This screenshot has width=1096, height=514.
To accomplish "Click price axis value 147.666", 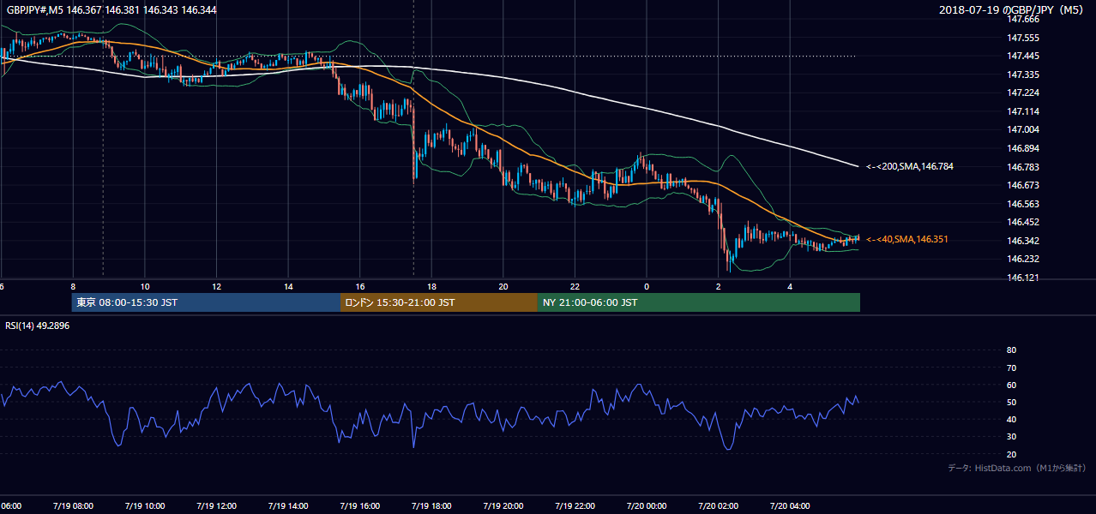I will [1024, 19].
